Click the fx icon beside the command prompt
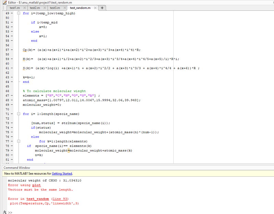This screenshot has width=274, height=214. tap(4, 212)
